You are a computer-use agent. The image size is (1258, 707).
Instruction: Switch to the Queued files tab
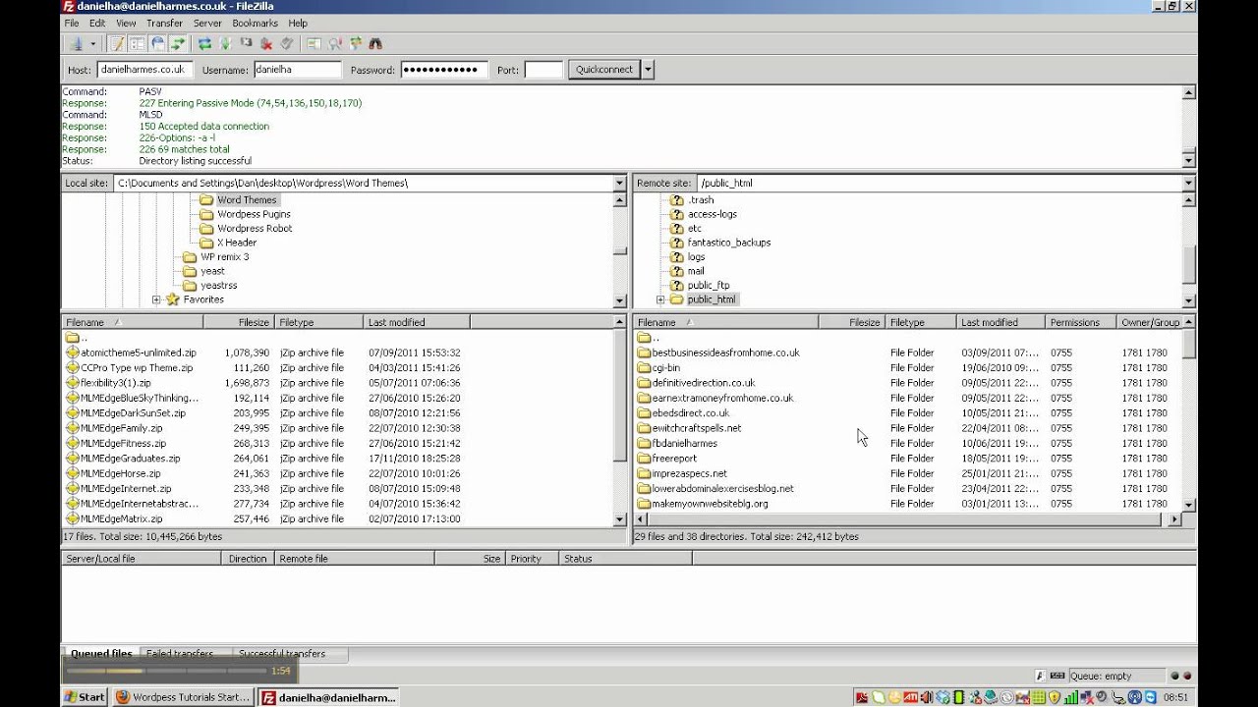(x=101, y=653)
